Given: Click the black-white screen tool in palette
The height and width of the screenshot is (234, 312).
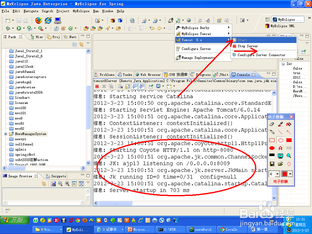Looking at the screenshot, I should click(x=272, y=156).
